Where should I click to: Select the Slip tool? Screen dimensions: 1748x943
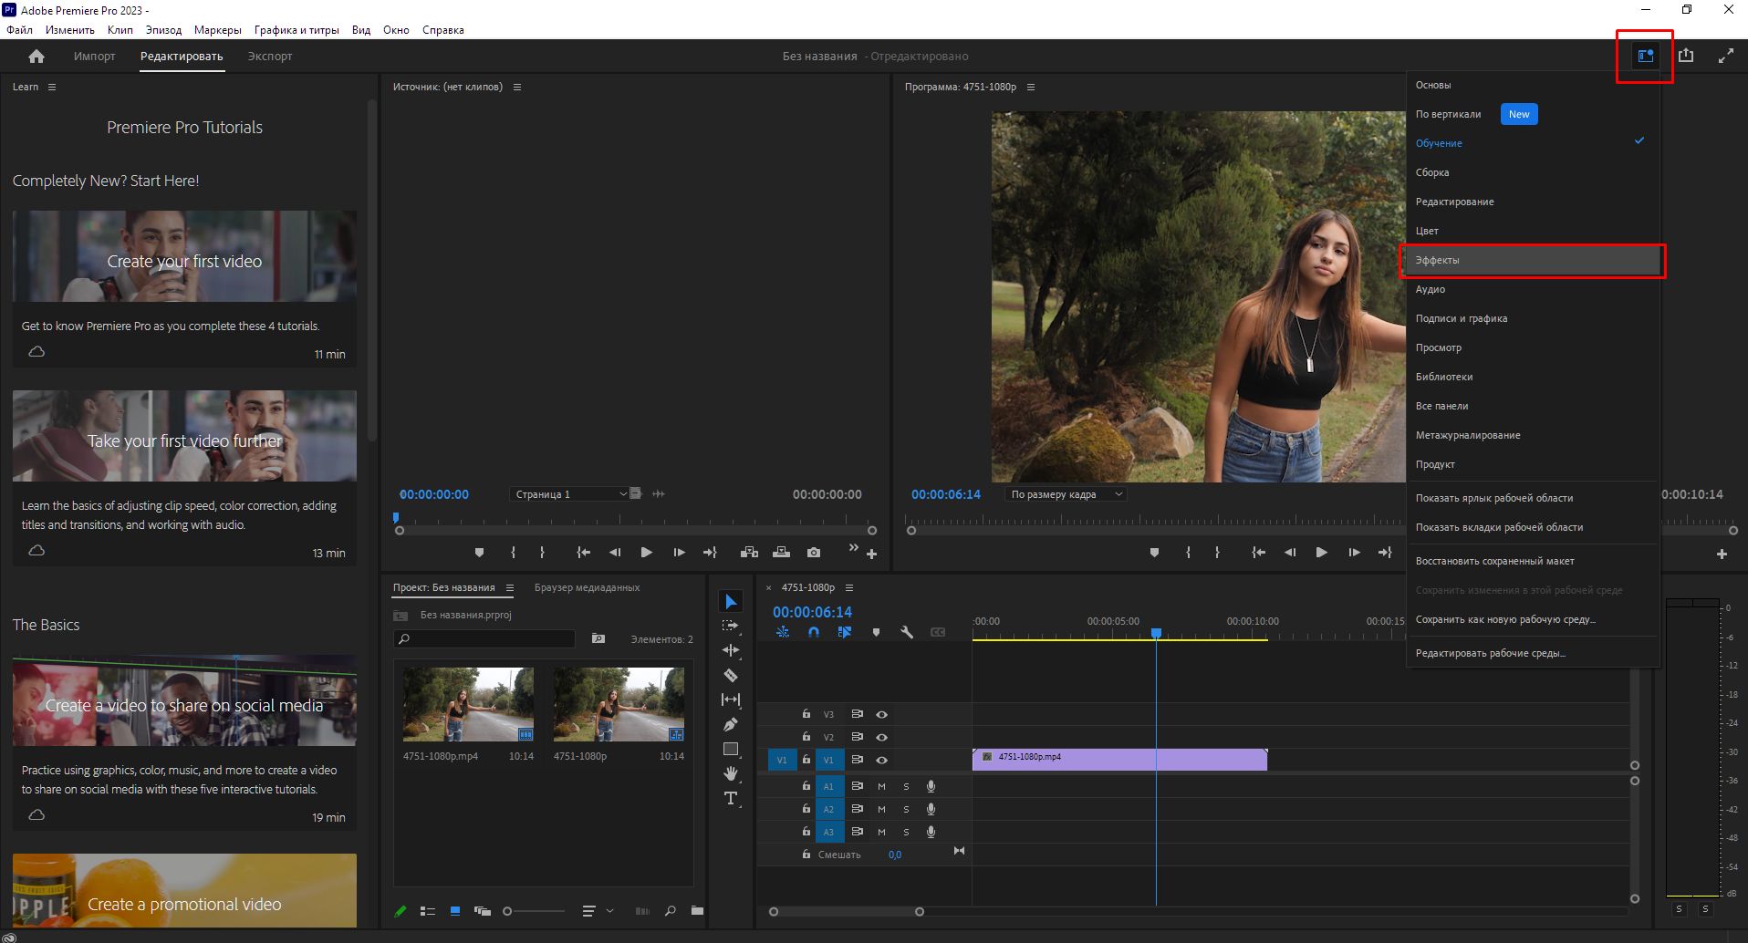click(731, 699)
